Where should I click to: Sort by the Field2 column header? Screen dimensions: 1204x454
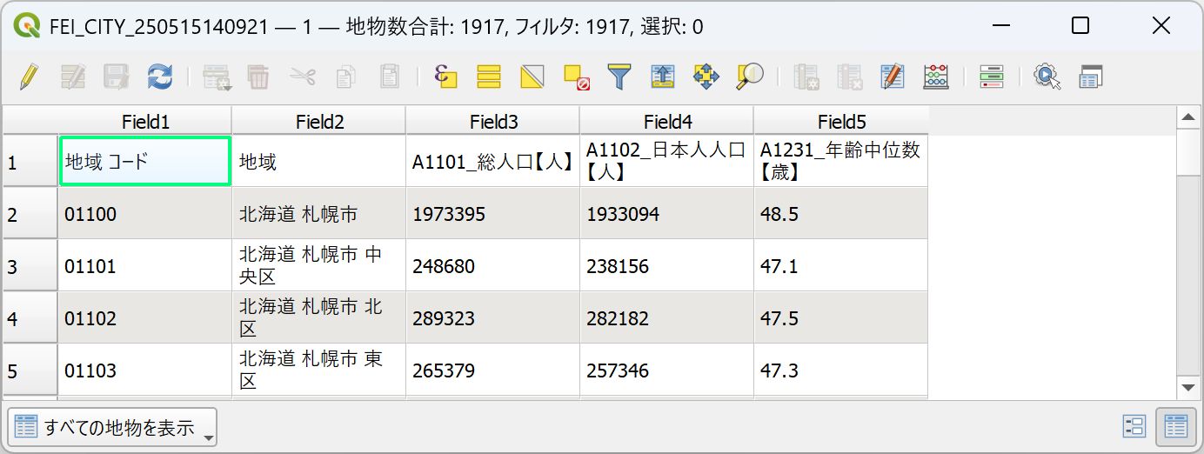pos(319,121)
